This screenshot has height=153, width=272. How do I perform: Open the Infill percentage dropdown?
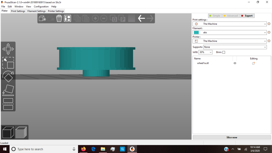(x=205, y=52)
